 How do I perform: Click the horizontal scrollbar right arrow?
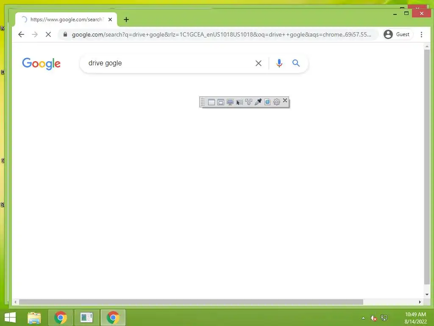[x=420, y=302]
